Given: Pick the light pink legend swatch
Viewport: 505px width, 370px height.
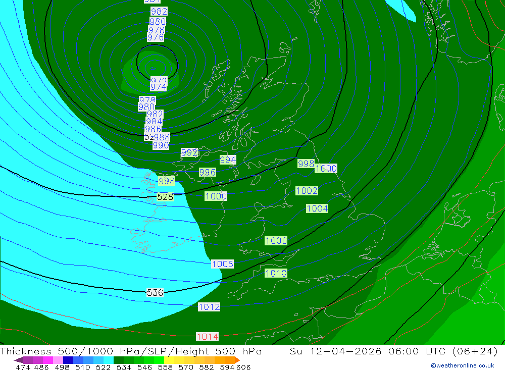Looking at the screenshot, I should click(58, 360).
